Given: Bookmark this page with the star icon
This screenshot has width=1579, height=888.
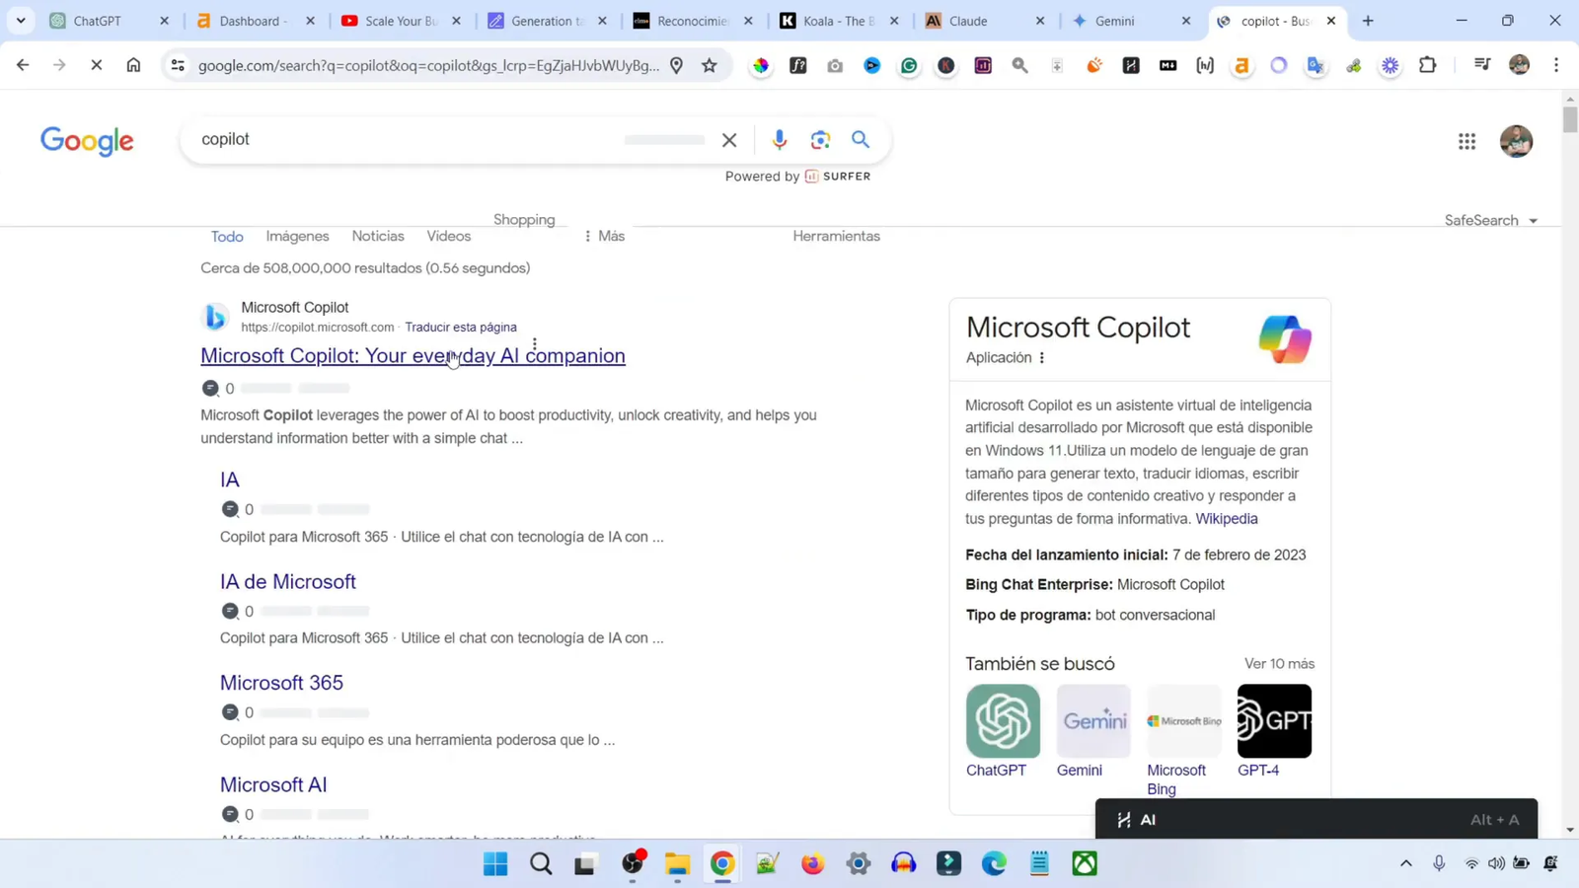Looking at the screenshot, I should pos(709,65).
